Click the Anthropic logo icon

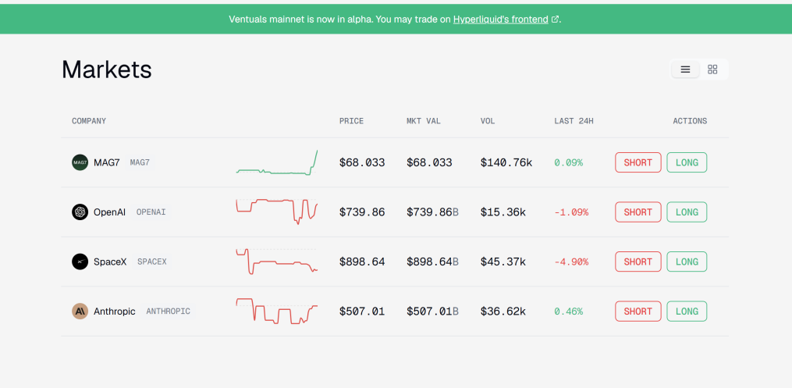(x=80, y=311)
